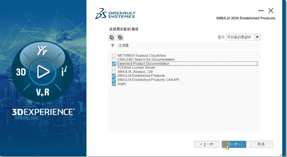Click the SIMULIA 2026 Established Products title

pos(246,18)
